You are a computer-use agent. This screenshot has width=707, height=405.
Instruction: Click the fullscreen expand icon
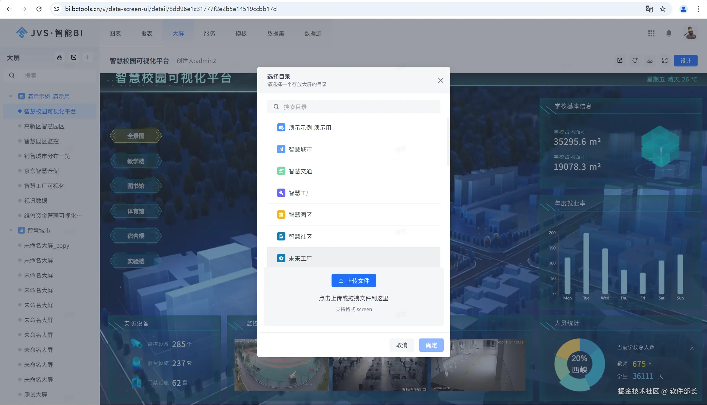pyautogui.click(x=665, y=60)
